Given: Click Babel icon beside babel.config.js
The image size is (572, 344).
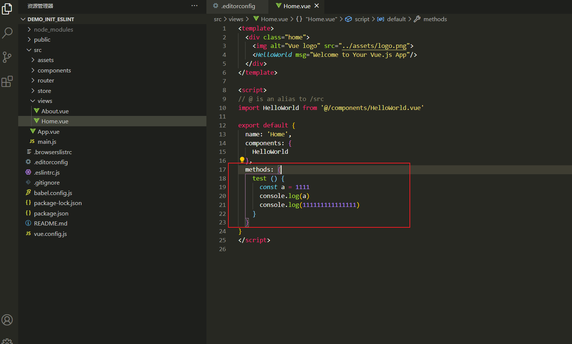Looking at the screenshot, I should (x=28, y=192).
